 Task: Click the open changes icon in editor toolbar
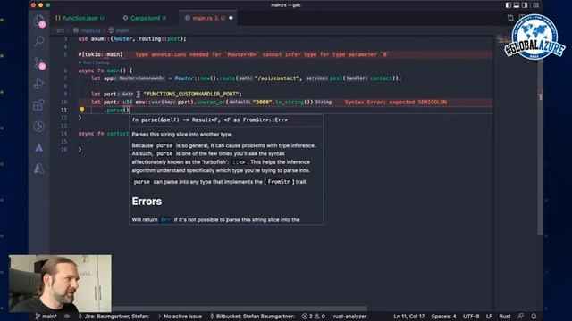click(510, 18)
